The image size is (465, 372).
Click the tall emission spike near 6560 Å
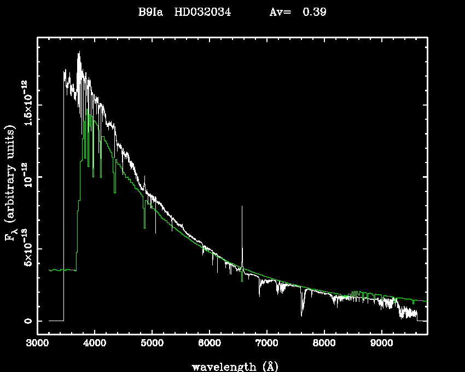point(242,230)
